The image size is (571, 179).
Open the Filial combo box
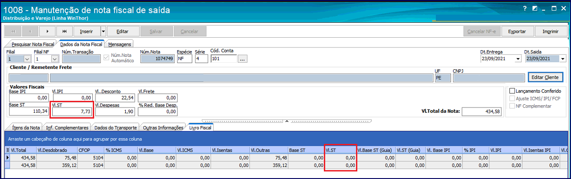pos(18,59)
